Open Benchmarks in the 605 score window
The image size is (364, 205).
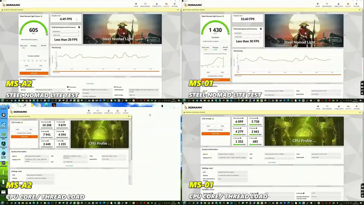point(145,5)
